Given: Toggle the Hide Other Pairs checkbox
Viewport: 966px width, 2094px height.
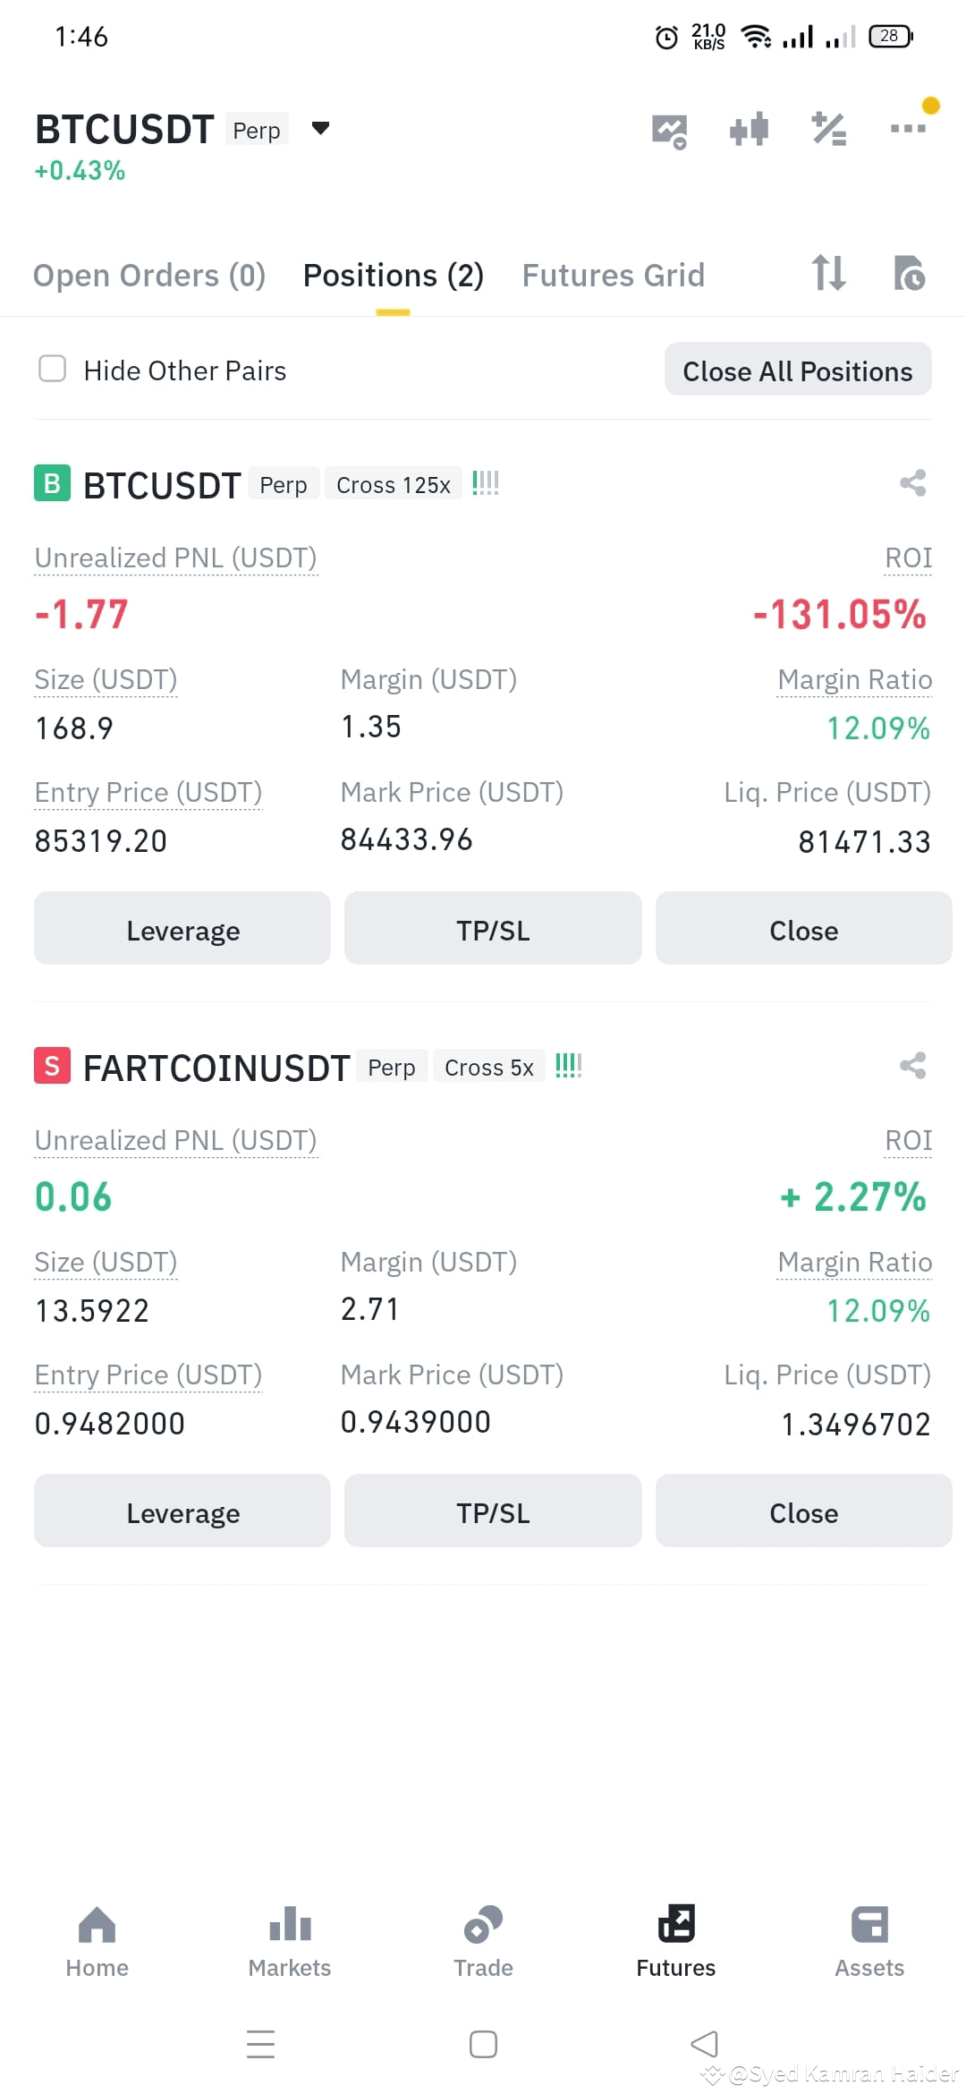Looking at the screenshot, I should (53, 369).
